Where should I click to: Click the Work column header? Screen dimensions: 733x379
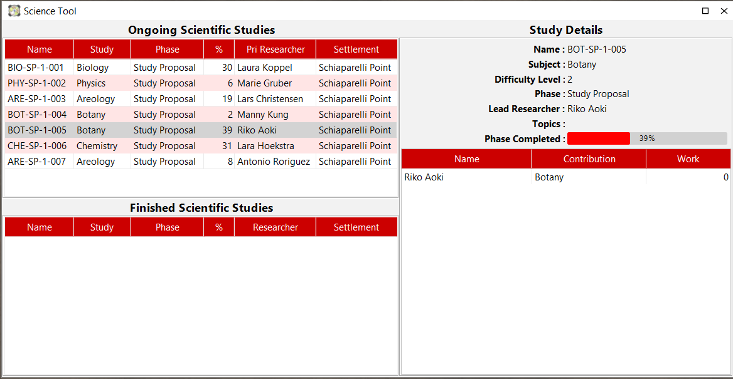point(688,159)
